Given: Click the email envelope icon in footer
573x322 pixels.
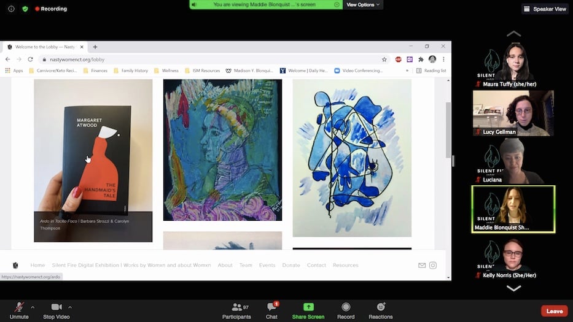Looking at the screenshot, I should tap(422, 266).
